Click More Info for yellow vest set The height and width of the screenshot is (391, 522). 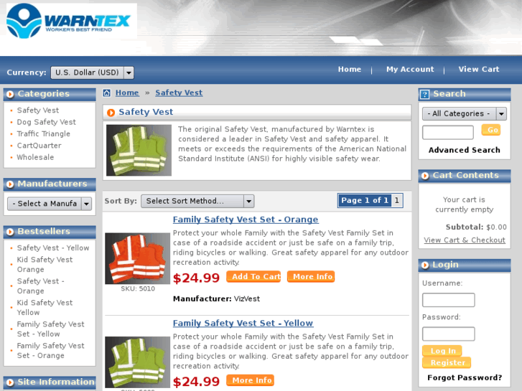[250, 380]
